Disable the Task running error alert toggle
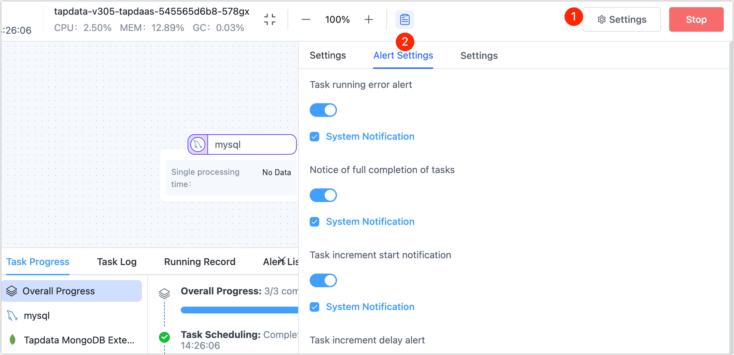Viewport: 734px width, 355px height. click(323, 110)
